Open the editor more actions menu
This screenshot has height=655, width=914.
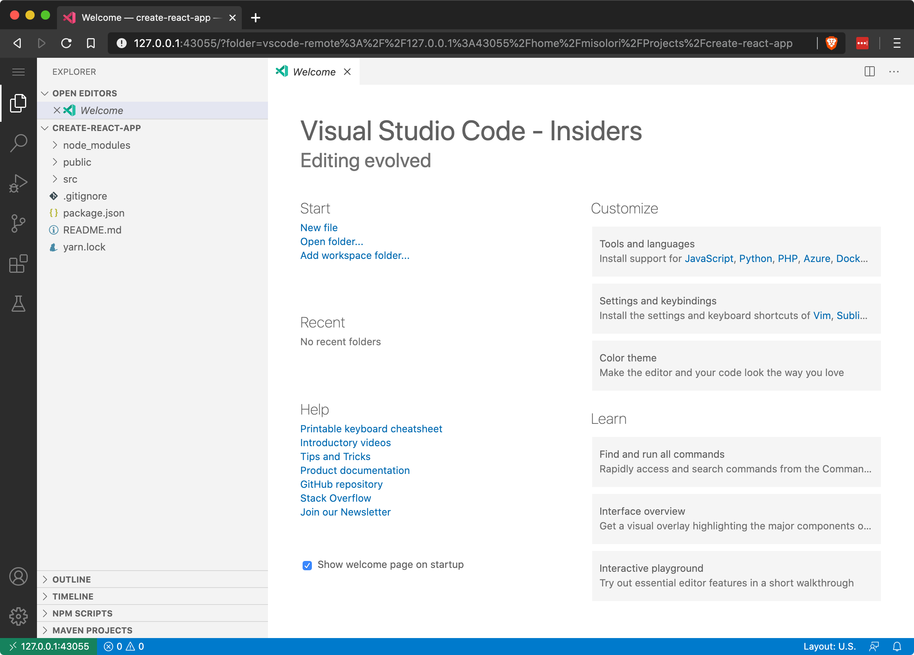pyautogui.click(x=894, y=71)
